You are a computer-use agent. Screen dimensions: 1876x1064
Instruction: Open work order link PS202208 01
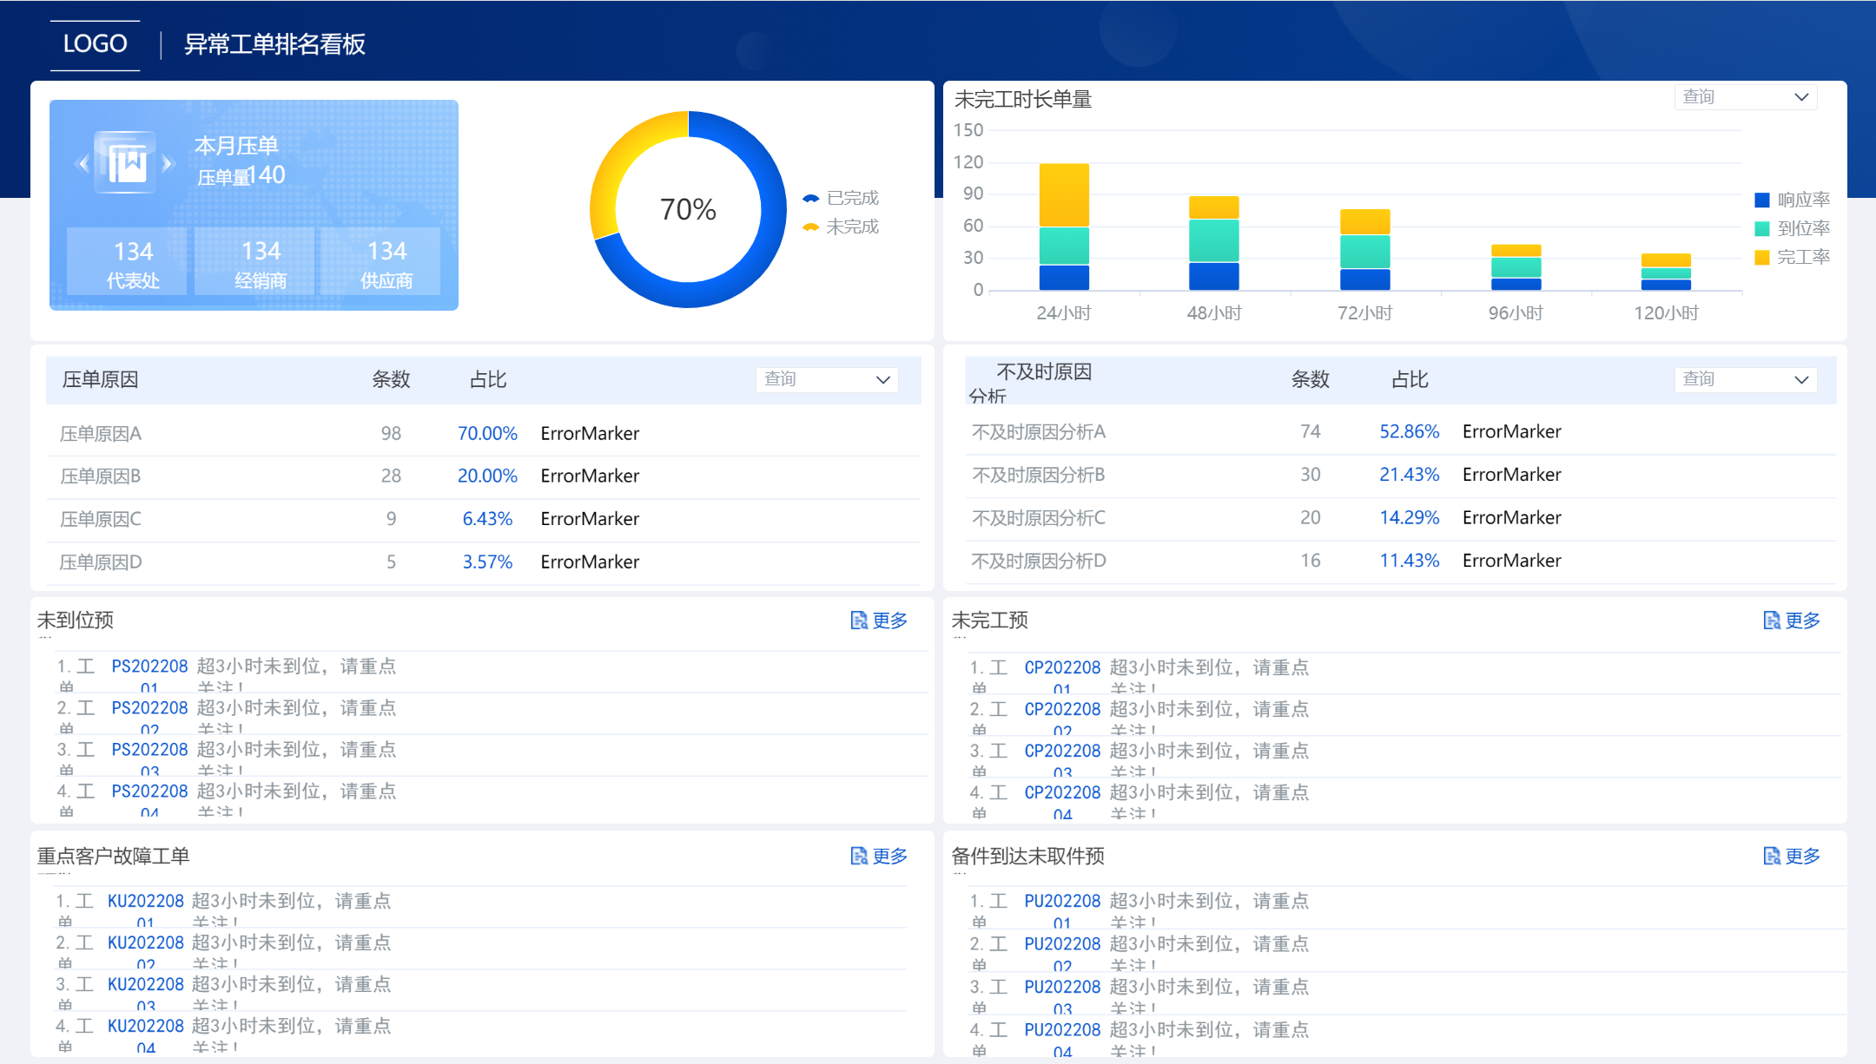(149, 667)
